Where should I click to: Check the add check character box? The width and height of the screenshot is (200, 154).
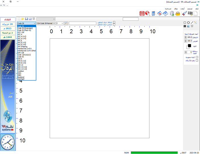point(114,22)
